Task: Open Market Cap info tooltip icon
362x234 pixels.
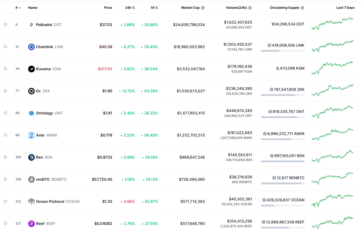Action: click(x=203, y=8)
